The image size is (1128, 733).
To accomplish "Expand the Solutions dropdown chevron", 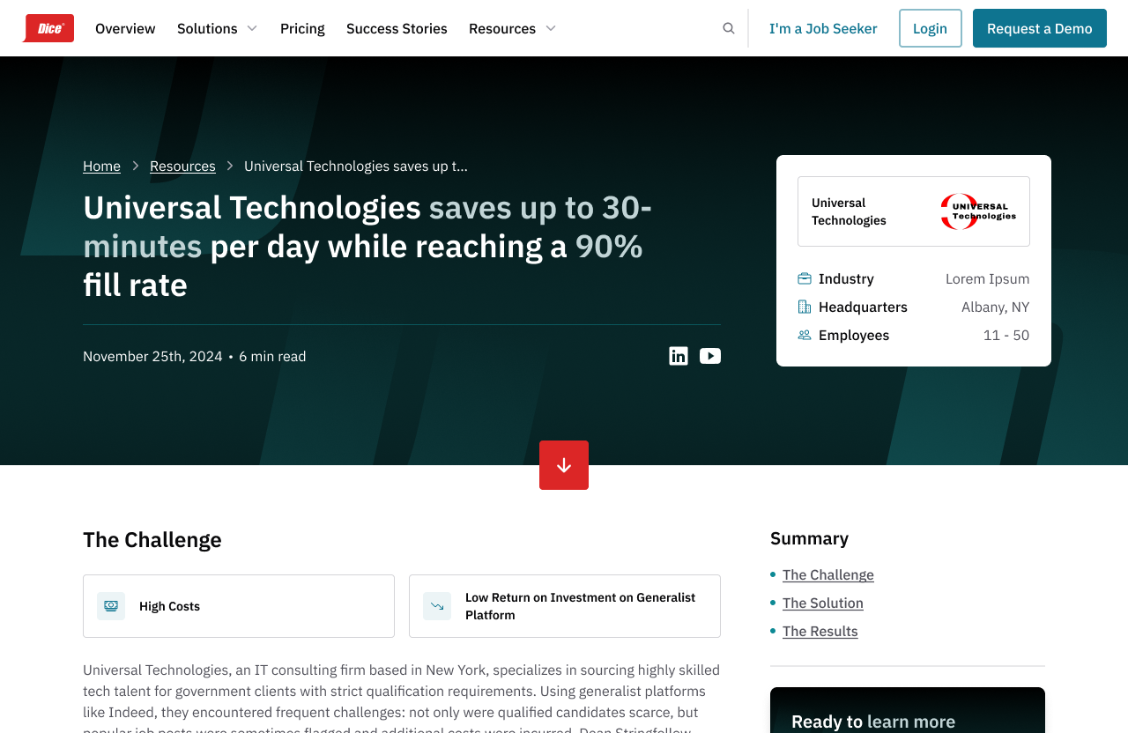I will pos(252,28).
